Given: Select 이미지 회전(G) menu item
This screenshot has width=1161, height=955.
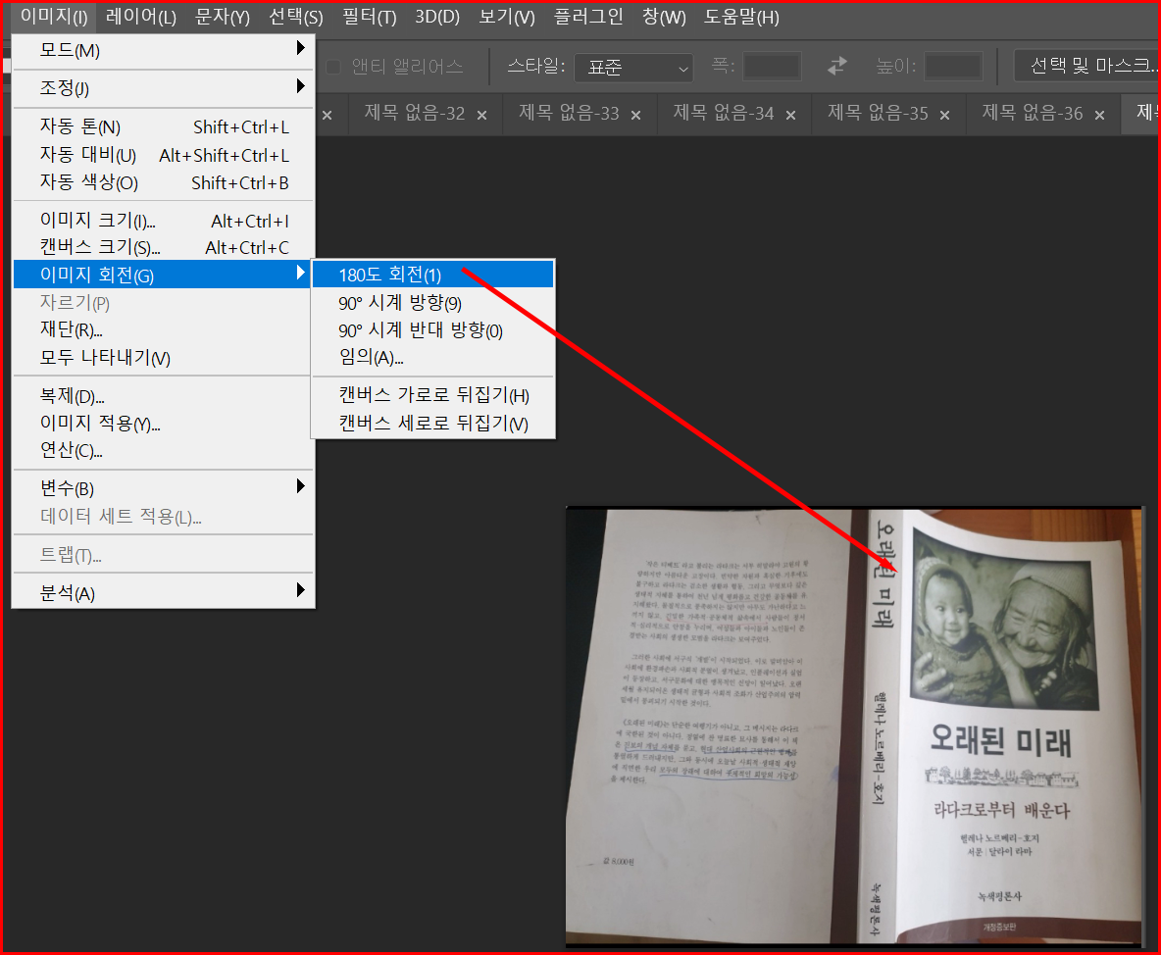Looking at the screenshot, I should pos(162,275).
